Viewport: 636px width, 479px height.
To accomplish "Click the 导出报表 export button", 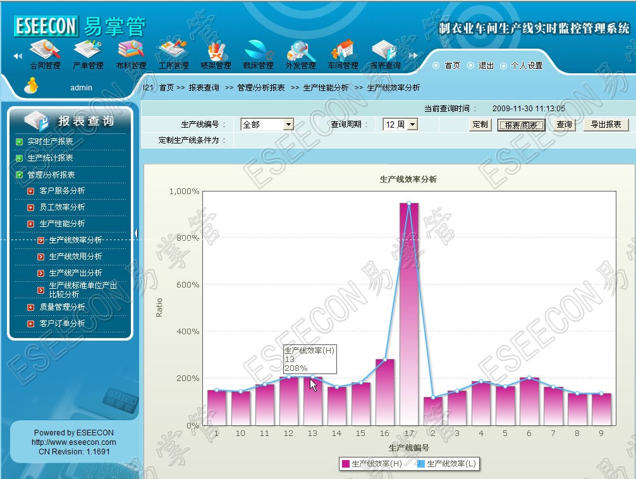I will click(x=605, y=124).
